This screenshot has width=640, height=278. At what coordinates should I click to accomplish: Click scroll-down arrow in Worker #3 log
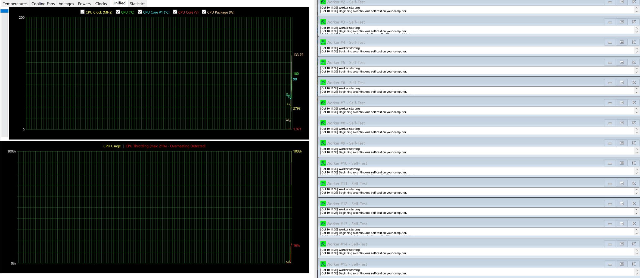[636, 32]
